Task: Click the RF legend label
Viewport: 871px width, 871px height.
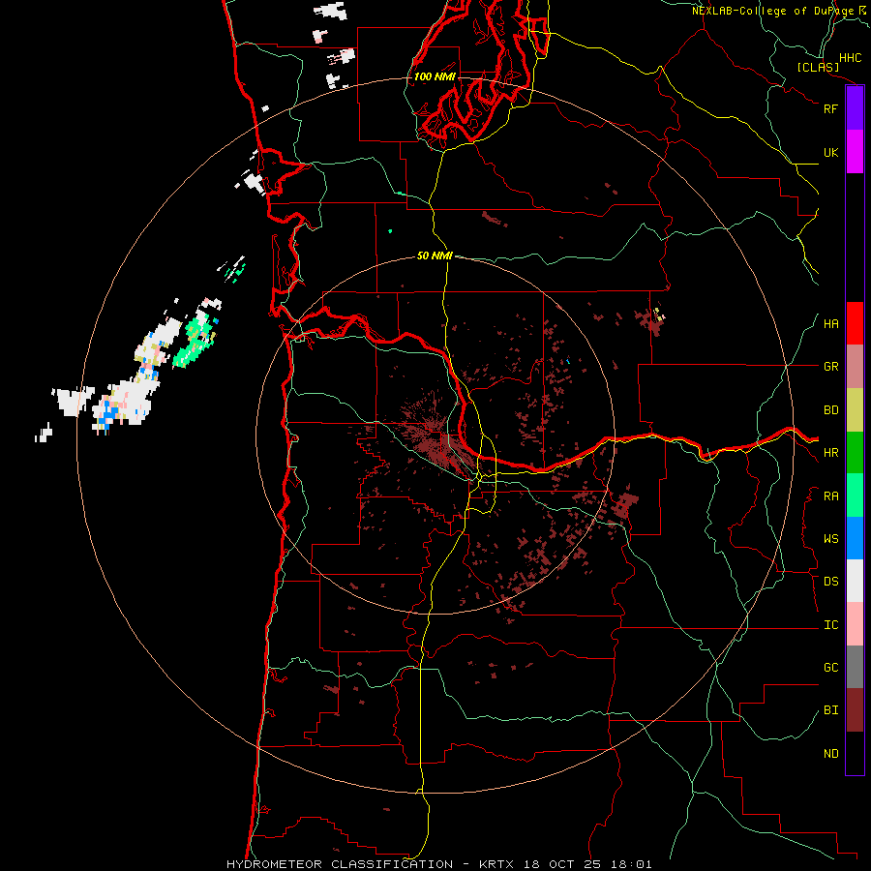Action: (x=831, y=108)
